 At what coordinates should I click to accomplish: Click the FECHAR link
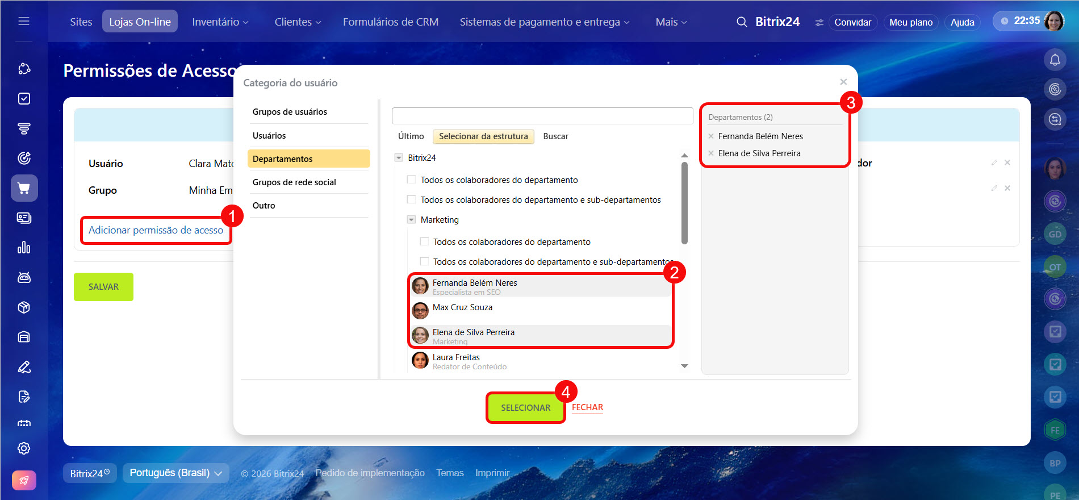(x=587, y=407)
